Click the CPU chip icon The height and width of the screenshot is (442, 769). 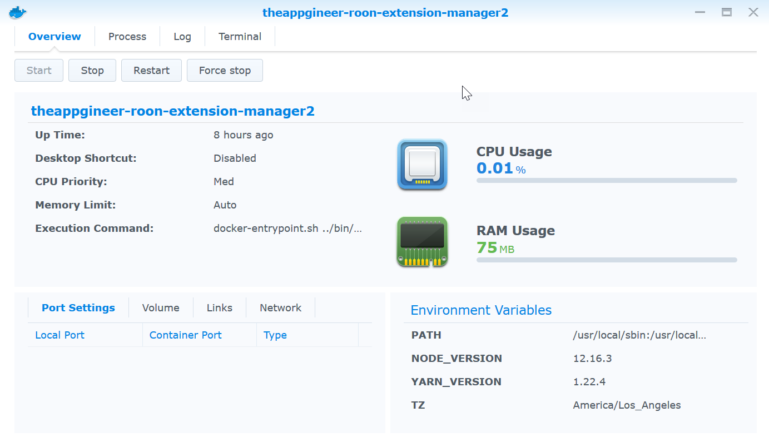tap(422, 165)
